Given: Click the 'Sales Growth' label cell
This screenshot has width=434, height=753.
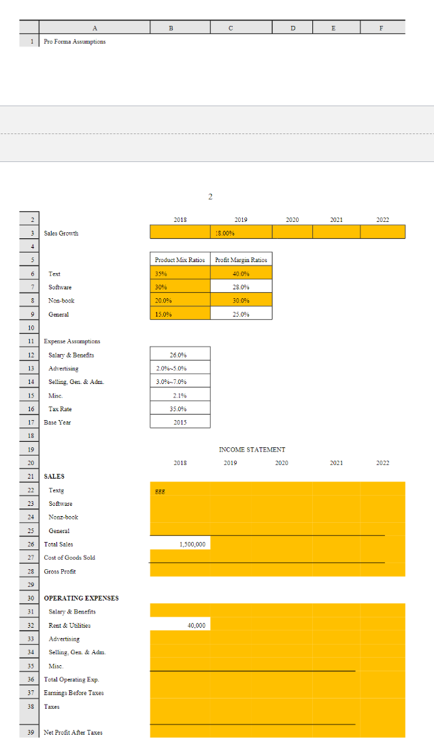Looking at the screenshot, I should point(61,234).
